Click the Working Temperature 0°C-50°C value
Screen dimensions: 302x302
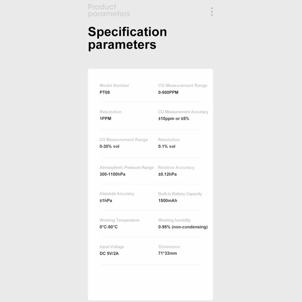109,227
